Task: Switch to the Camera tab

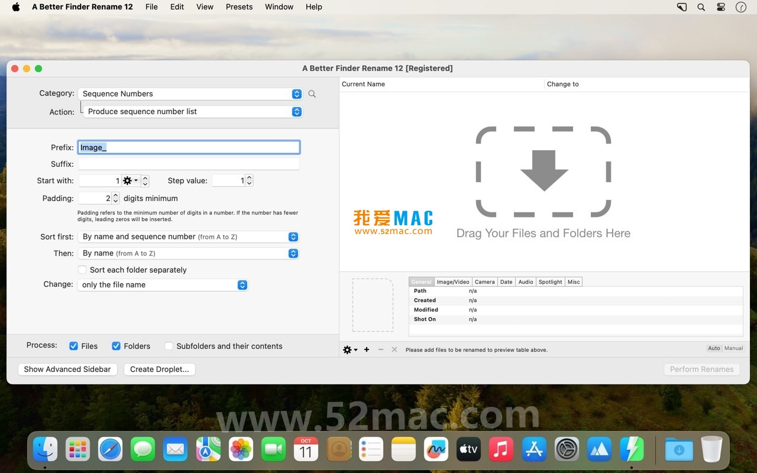Action: 485,282
